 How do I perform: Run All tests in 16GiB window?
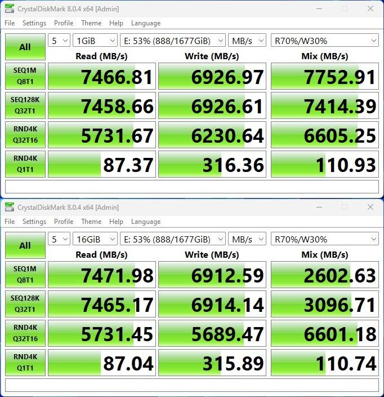(25, 245)
